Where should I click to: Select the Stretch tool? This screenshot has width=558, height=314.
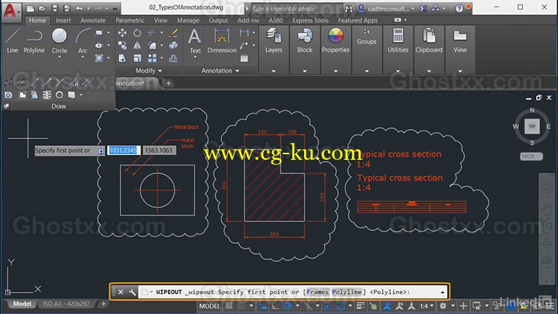pyautogui.click(x=122, y=58)
